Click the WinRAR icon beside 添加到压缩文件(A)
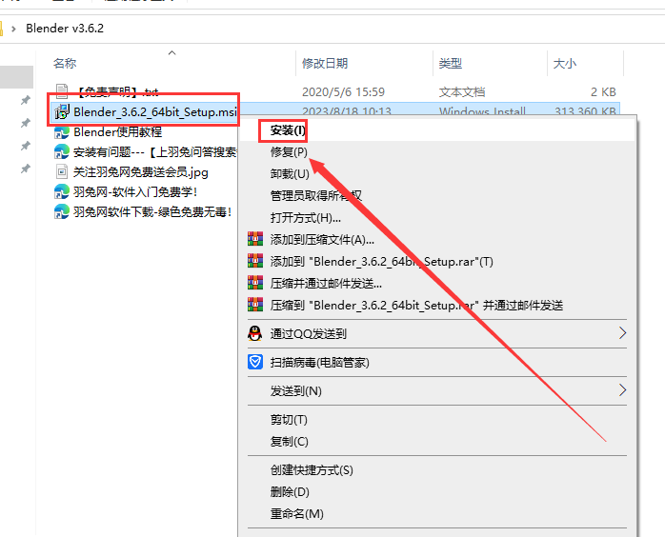Viewport: 665px width, 537px height. pos(254,239)
